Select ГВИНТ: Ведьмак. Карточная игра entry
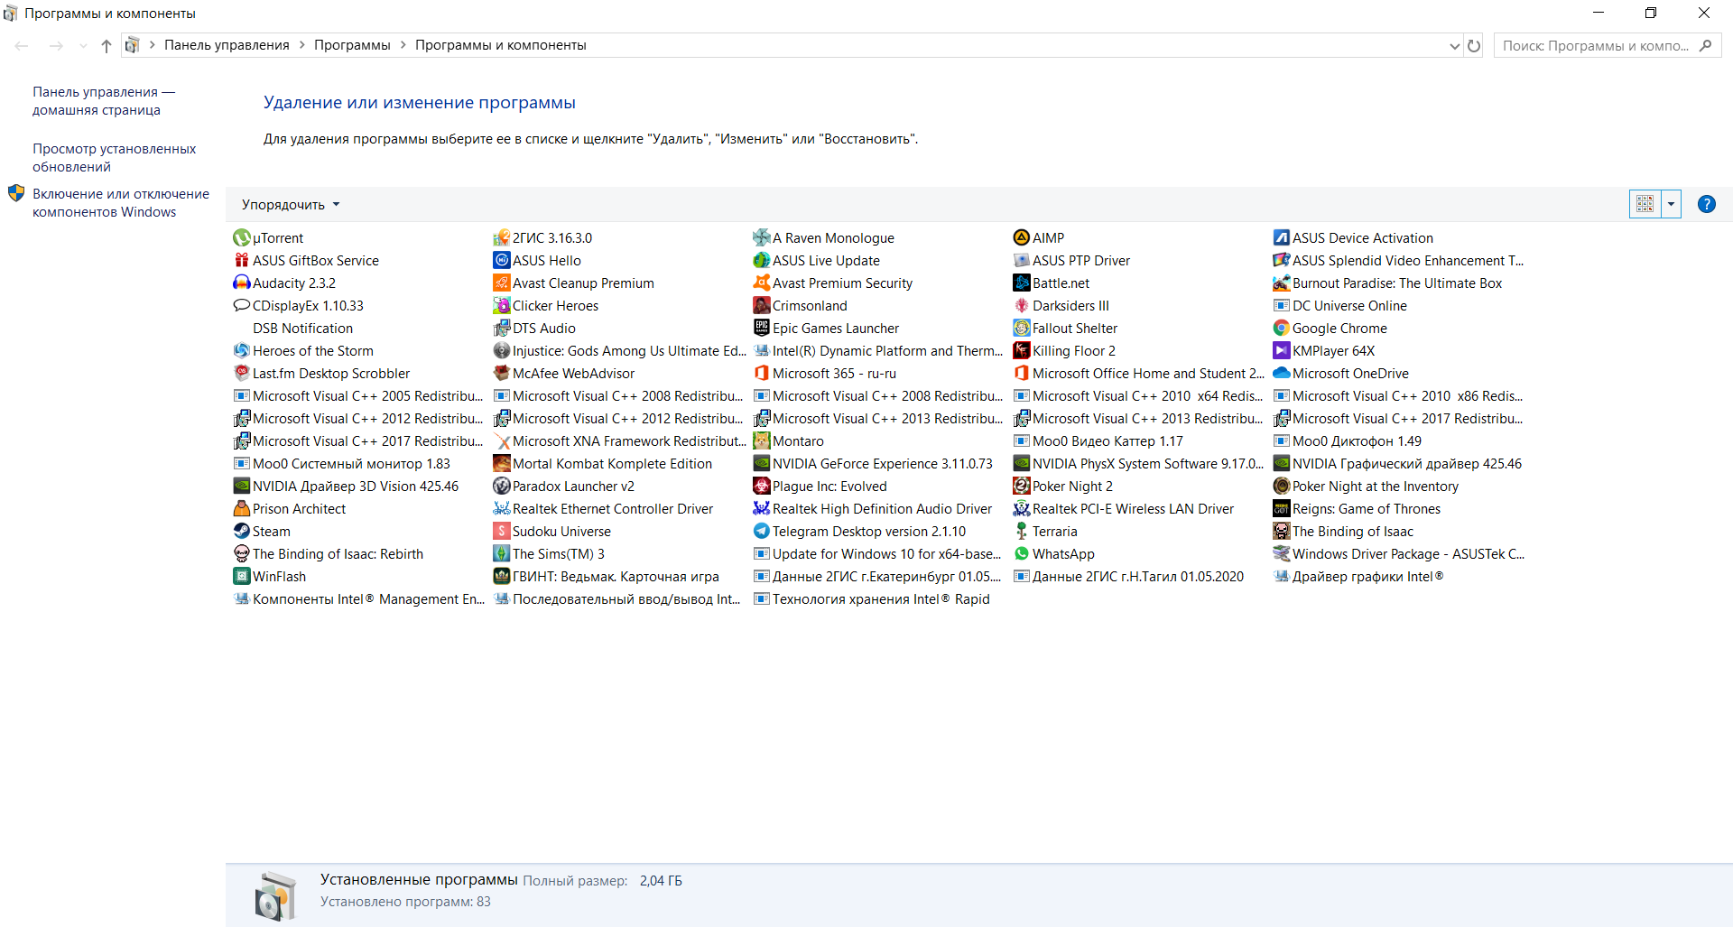The width and height of the screenshot is (1733, 927). (x=607, y=577)
